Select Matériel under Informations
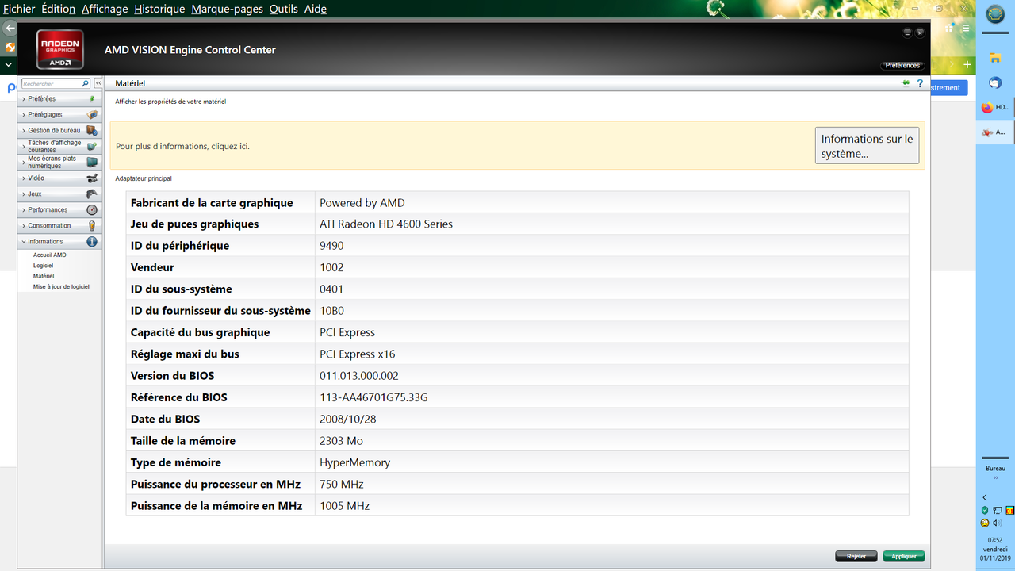 [44, 276]
